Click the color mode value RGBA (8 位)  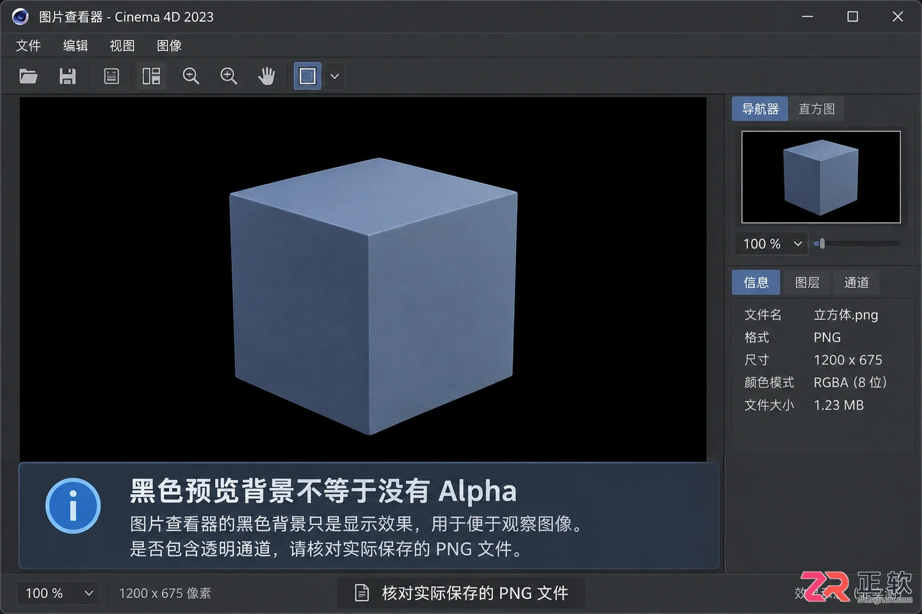850,382
